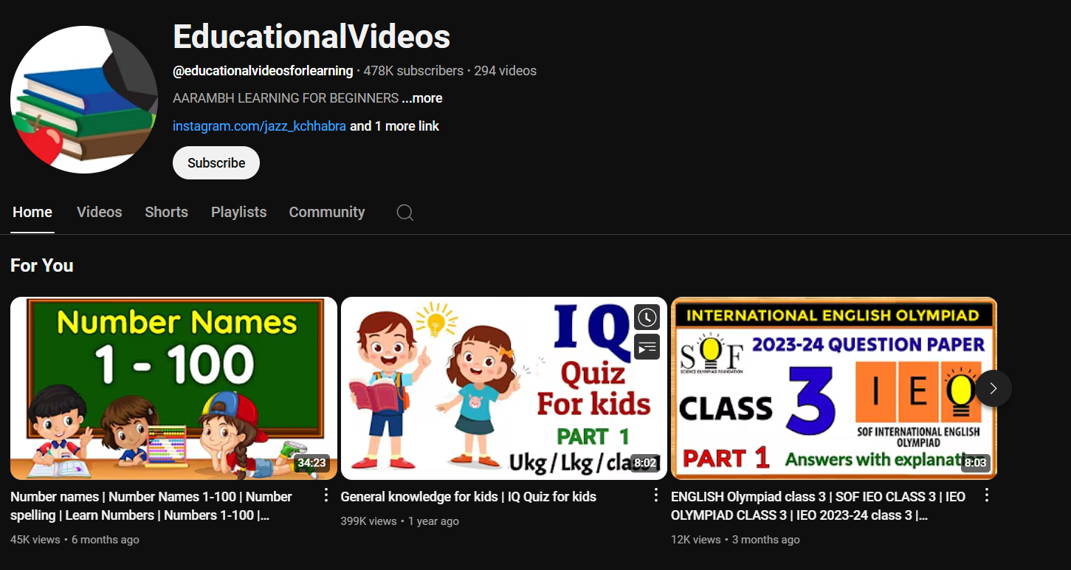The height and width of the screenshot is (570, 1071).
Task: Play the International English Olympiad thumbnail
Action: tap(834, 388)
